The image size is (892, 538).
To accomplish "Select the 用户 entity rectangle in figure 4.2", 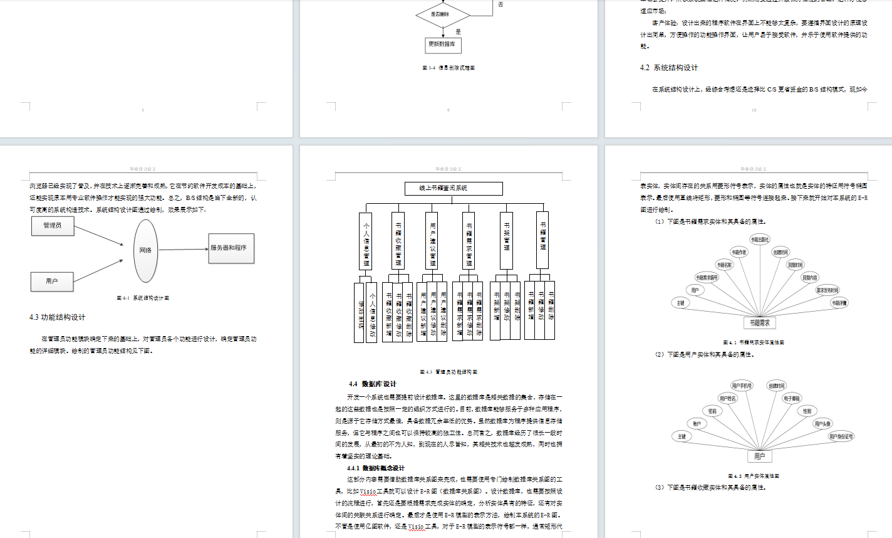I will coord(760,456).
